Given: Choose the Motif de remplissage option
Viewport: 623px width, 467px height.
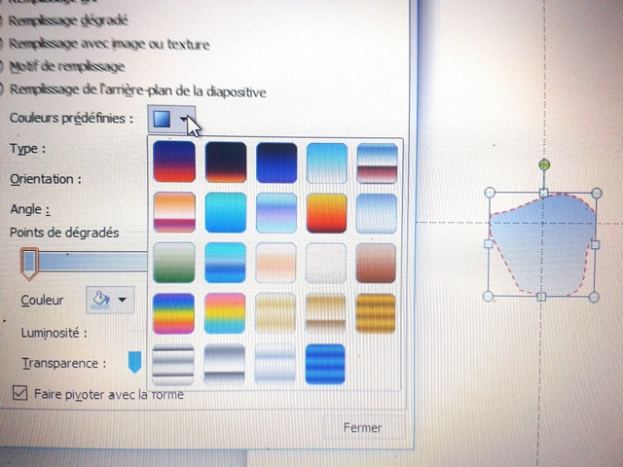Looking at the screenshot, I should pyautogui.click(x=66, y=67).
